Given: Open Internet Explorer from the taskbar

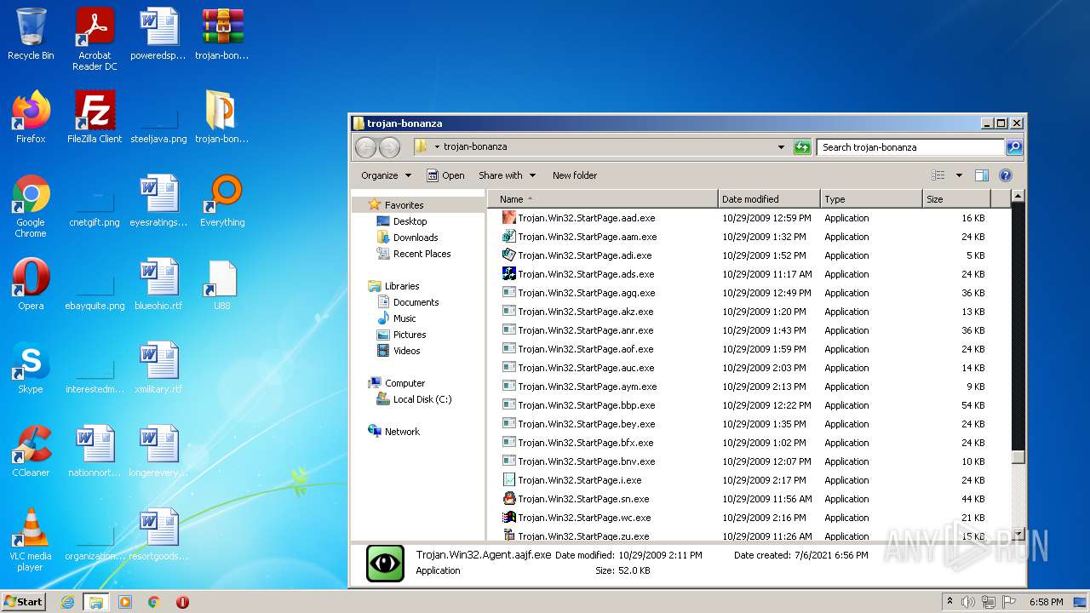Looking at the screenshot, I should (x=67, y=602).
